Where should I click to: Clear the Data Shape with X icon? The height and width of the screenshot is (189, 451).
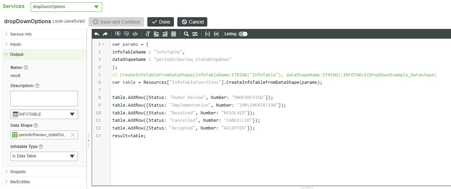72,135
